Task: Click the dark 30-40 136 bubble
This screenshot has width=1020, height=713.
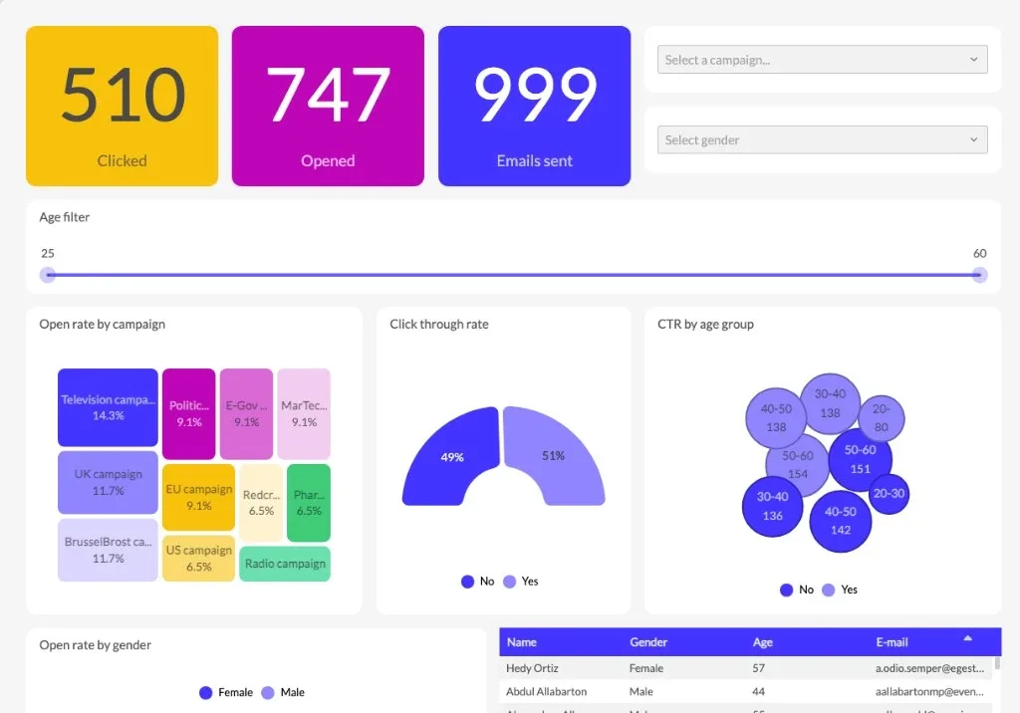Action: (772, 506)
